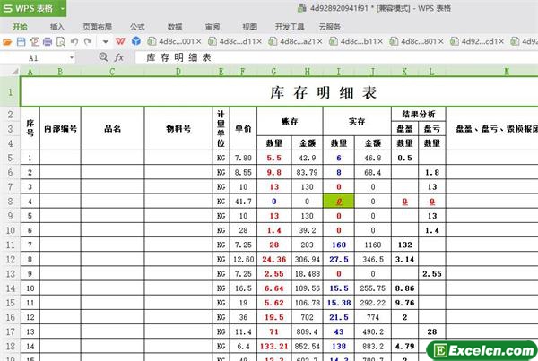Expand the WPS 表格 application menu arrow
The image size is (538, 361).
point(63,9)
